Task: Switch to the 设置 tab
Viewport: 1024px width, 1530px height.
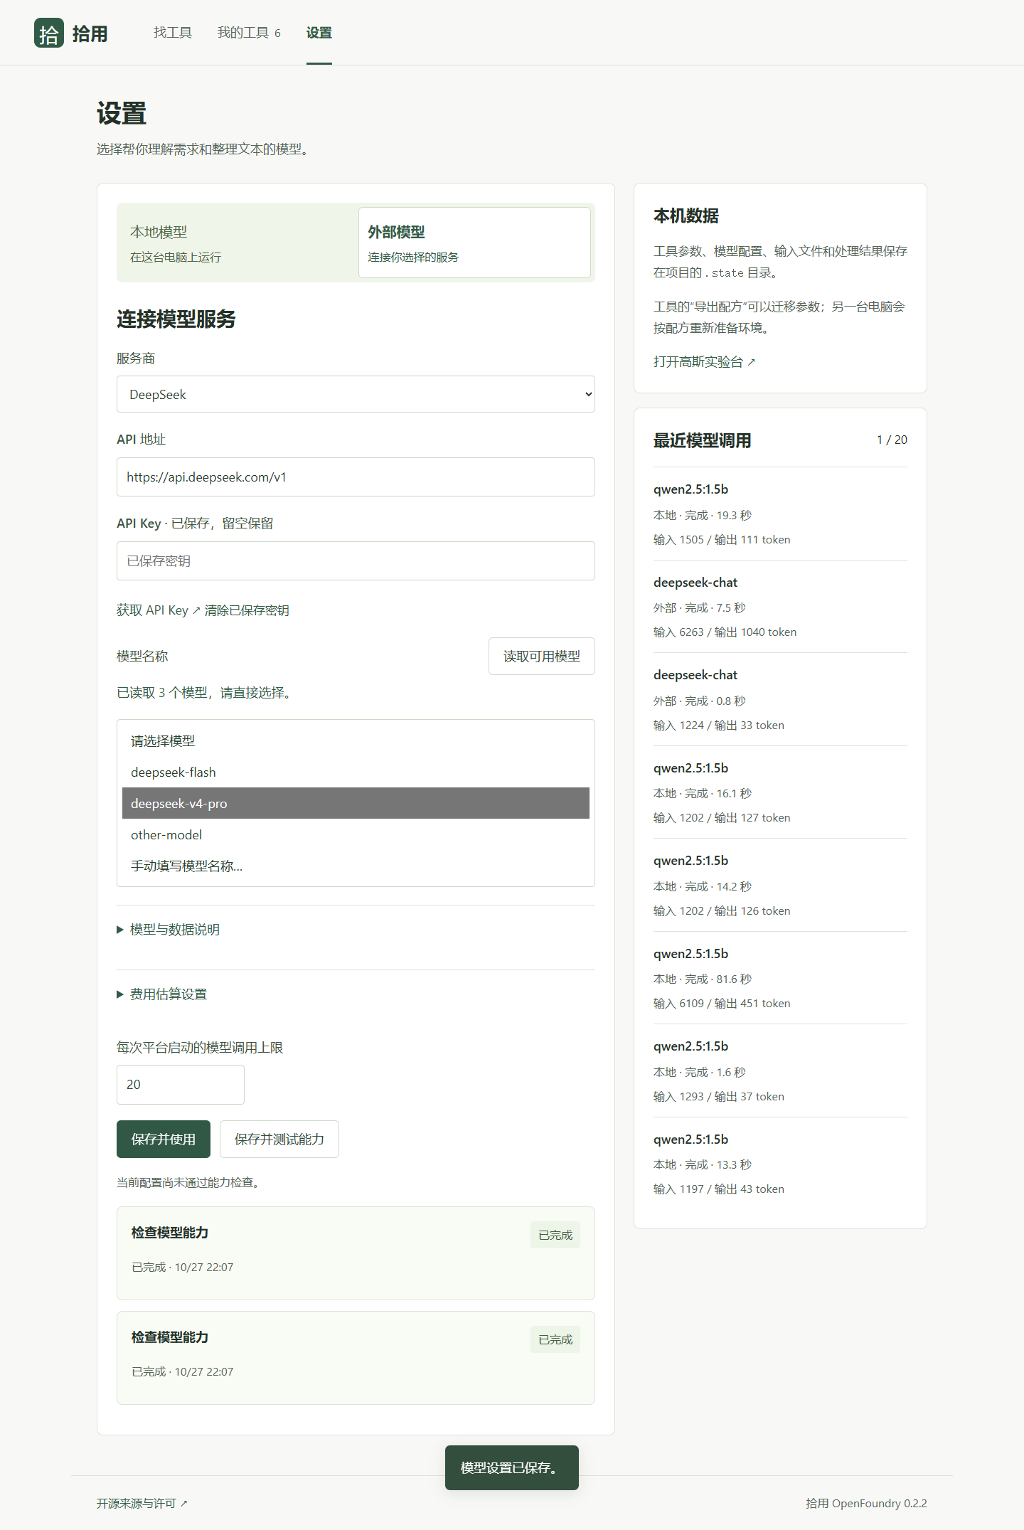Action: point(319,33)
